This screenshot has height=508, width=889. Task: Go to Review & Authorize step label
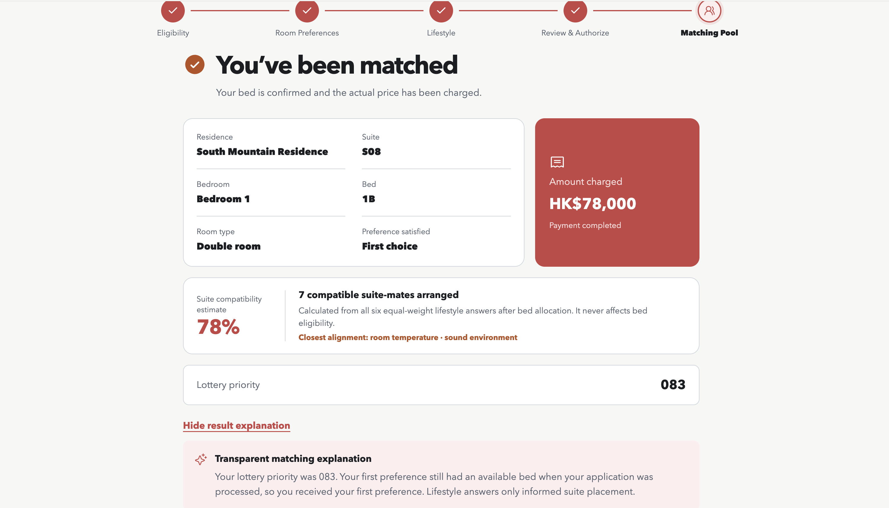[575, 33]
